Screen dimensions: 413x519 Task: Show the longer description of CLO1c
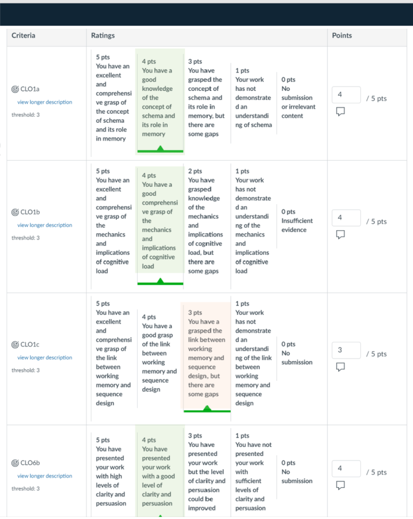[45, 358]
